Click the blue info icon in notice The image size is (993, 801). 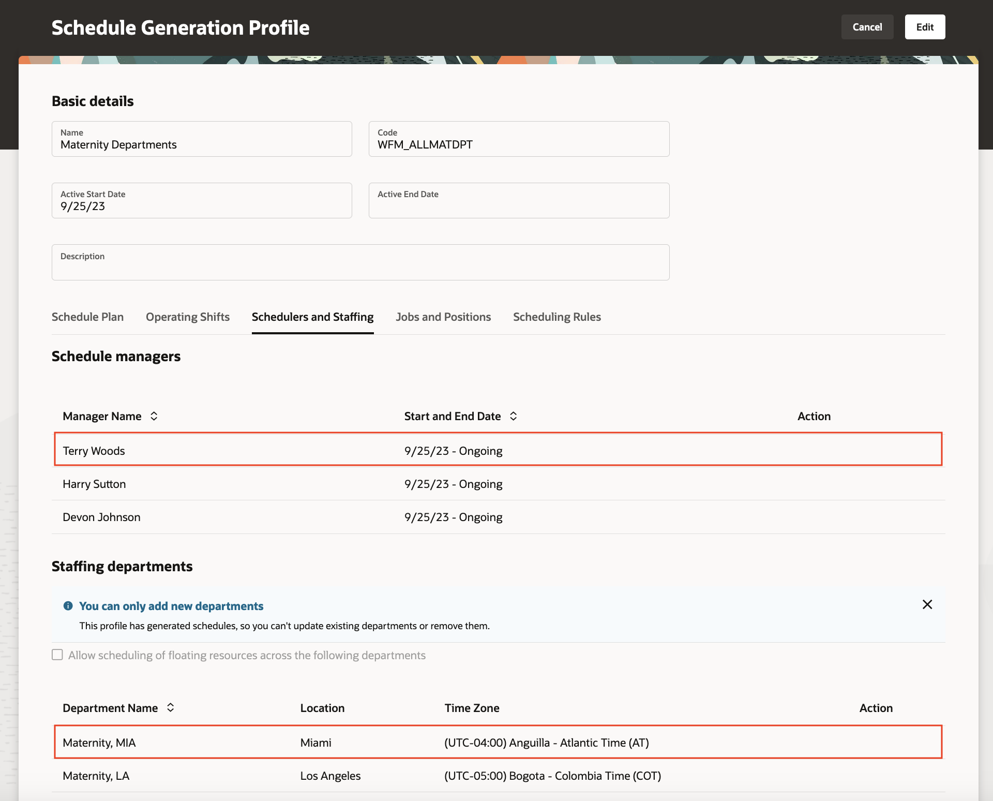68,606
